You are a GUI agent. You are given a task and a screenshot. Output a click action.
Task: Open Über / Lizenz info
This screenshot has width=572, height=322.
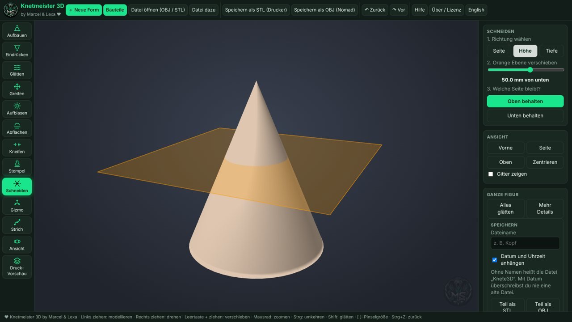coord(446,10)
